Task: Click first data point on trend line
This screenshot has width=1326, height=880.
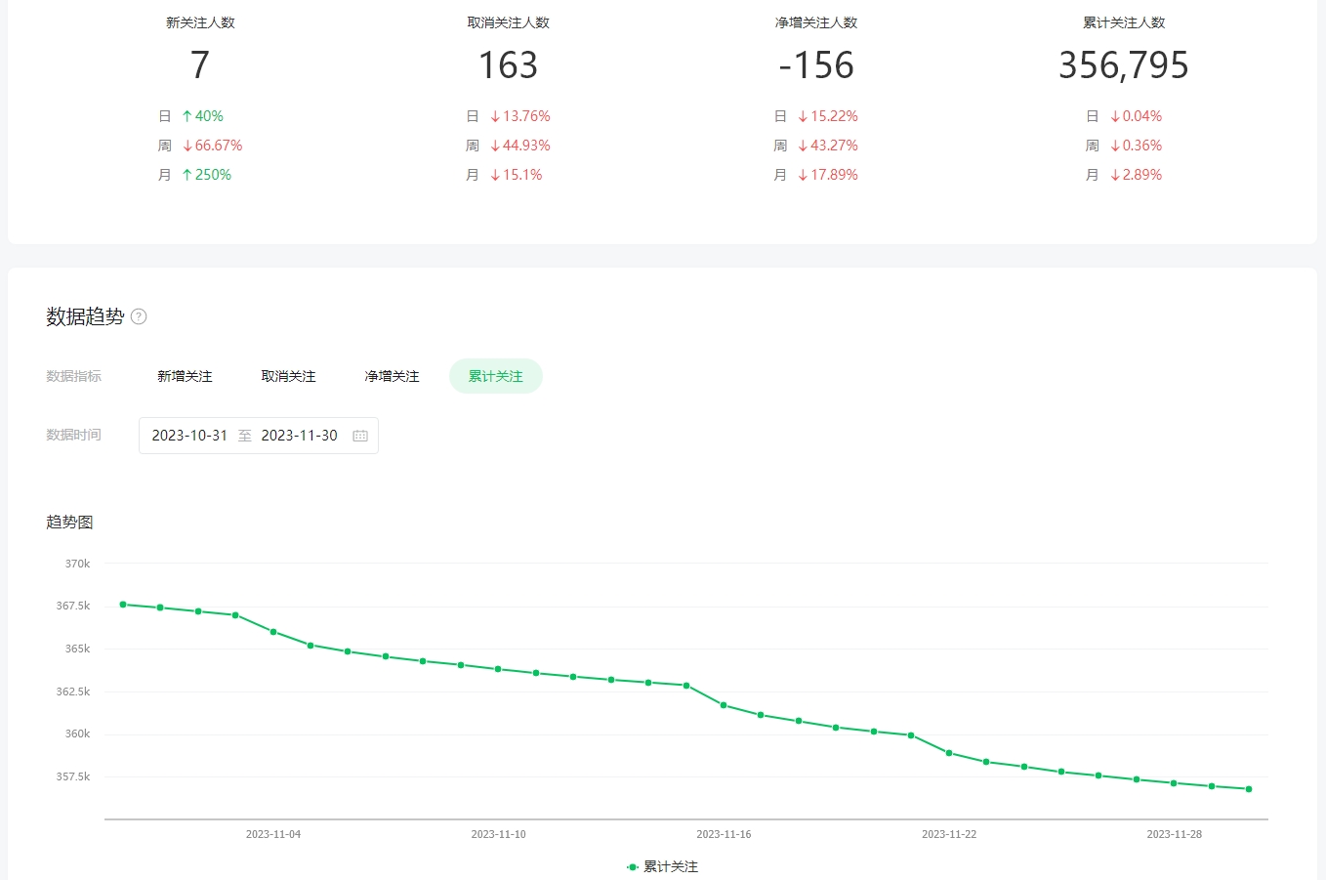Action: pyautogui.click(x=123, y=605)
